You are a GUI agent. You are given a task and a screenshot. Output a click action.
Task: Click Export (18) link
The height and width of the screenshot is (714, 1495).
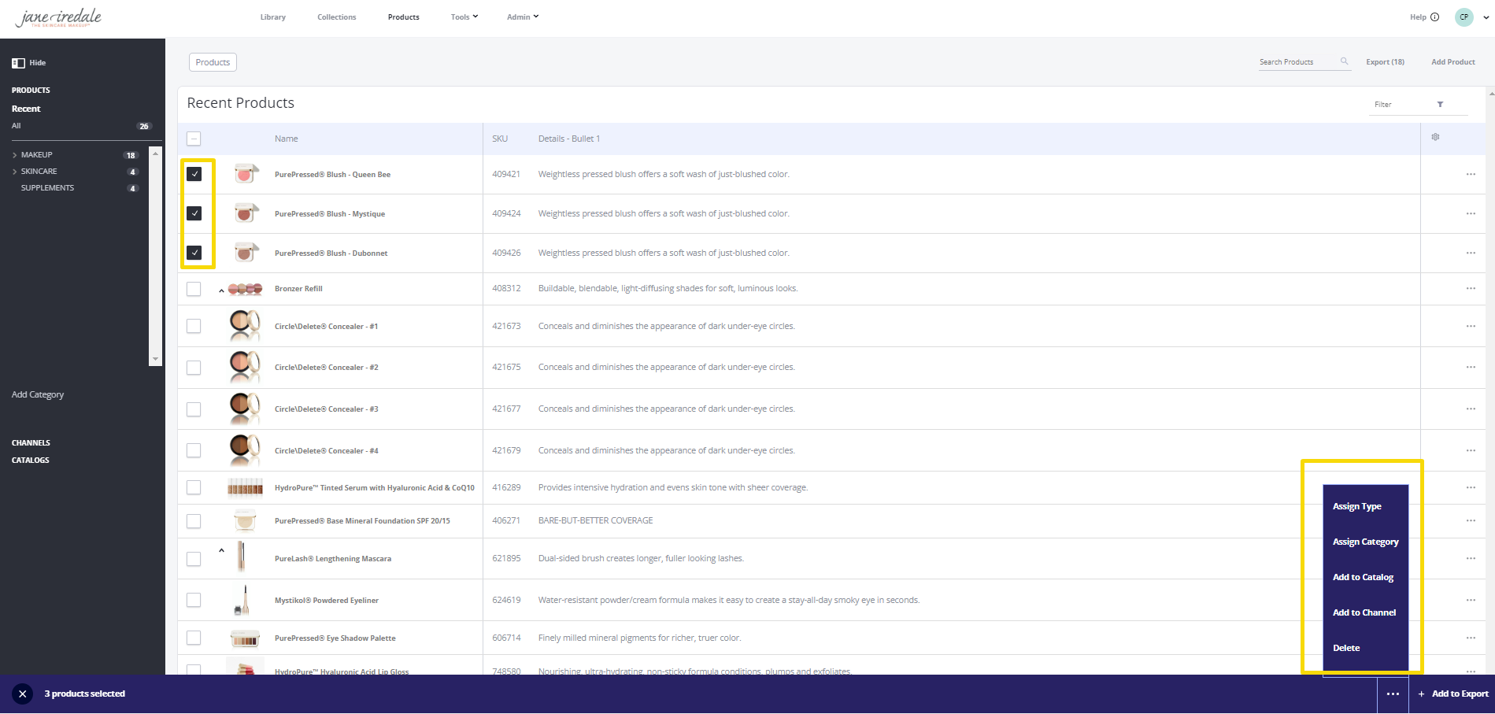pyautogui.click(x=1385, y=61)
